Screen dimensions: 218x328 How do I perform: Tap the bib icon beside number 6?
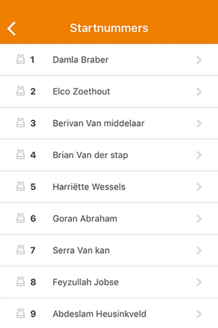(x=21, y=218)
